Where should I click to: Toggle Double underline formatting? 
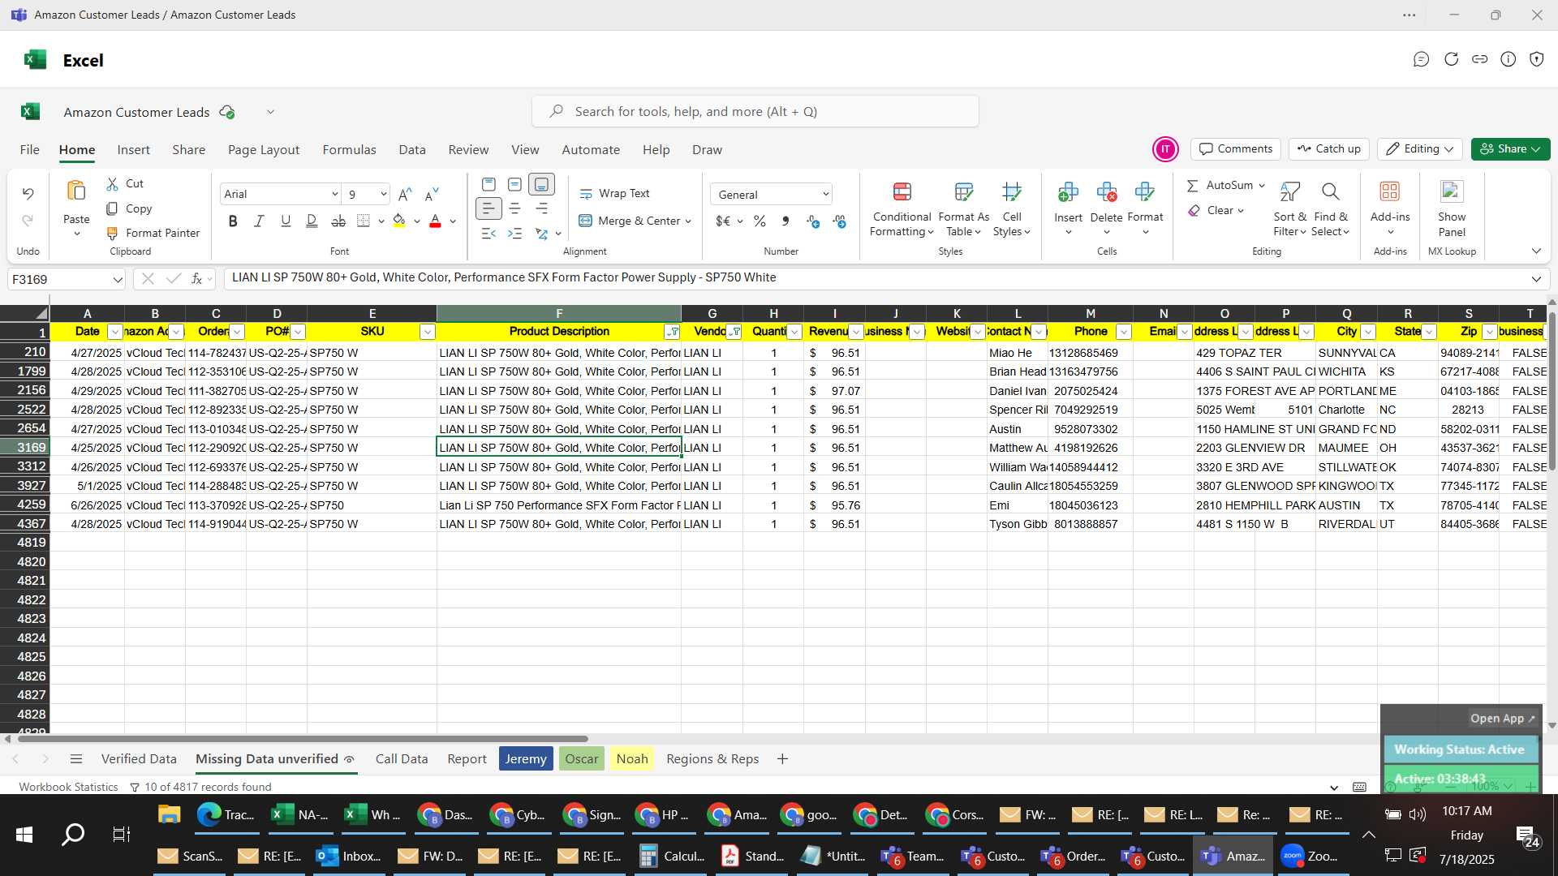[x=312, y=221]
